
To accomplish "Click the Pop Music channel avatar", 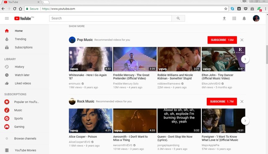I will [x=72, y=40].
